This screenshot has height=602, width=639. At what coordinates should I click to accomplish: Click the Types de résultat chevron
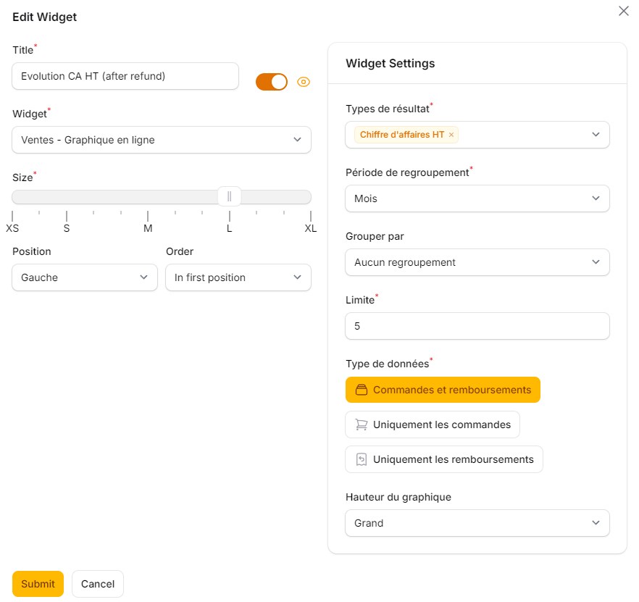point(596,135)
